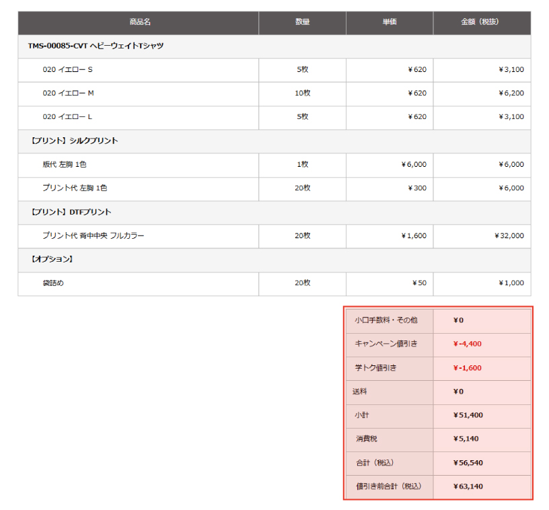Click the 学トク値引き amount ¥-1,600
The height and width of the screenshot is (510, 549).
point(468,368)
